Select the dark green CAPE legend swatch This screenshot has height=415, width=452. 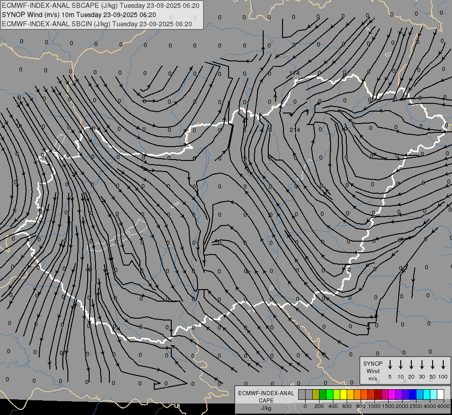(x=323, y=394)
